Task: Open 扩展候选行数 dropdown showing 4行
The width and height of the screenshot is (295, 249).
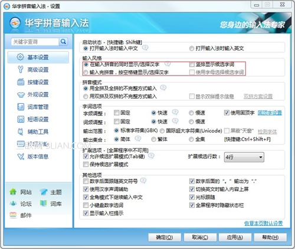Action: pos(244,157)
